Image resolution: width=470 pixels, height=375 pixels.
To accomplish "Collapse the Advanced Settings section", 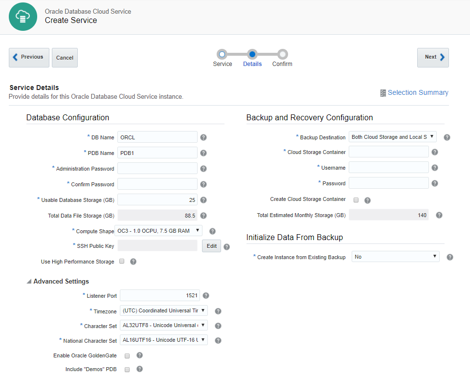I will pos(29,282).
